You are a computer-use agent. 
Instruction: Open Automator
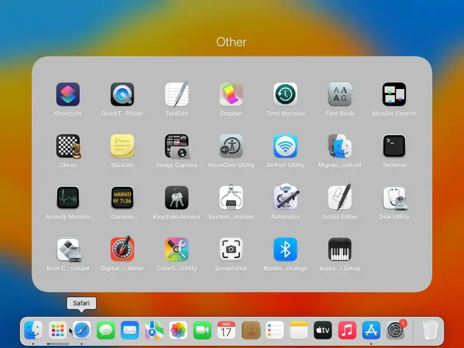tap(286, 197)
